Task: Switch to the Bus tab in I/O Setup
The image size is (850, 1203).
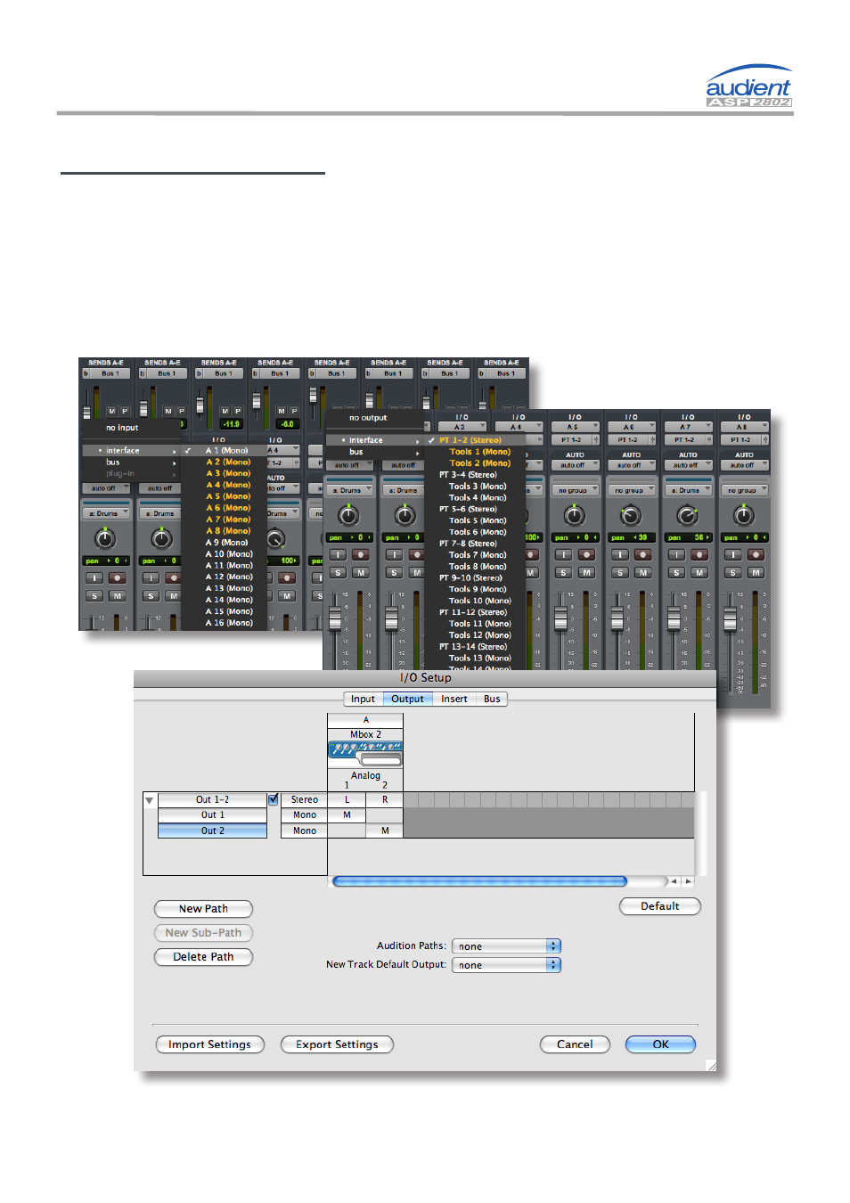Action: [492, 699]
